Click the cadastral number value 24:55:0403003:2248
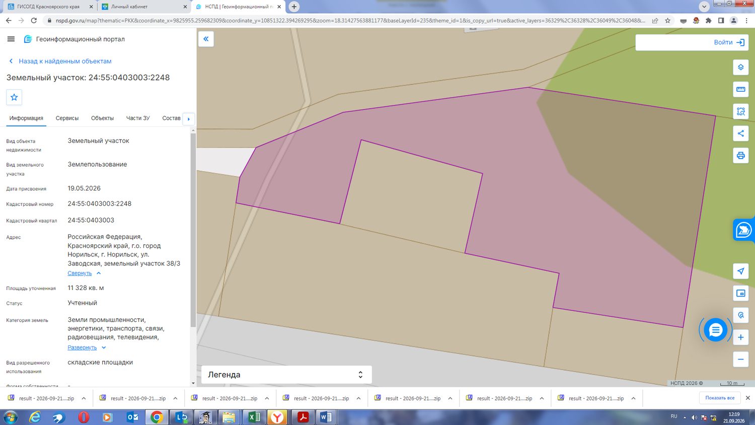 (100, 204)
